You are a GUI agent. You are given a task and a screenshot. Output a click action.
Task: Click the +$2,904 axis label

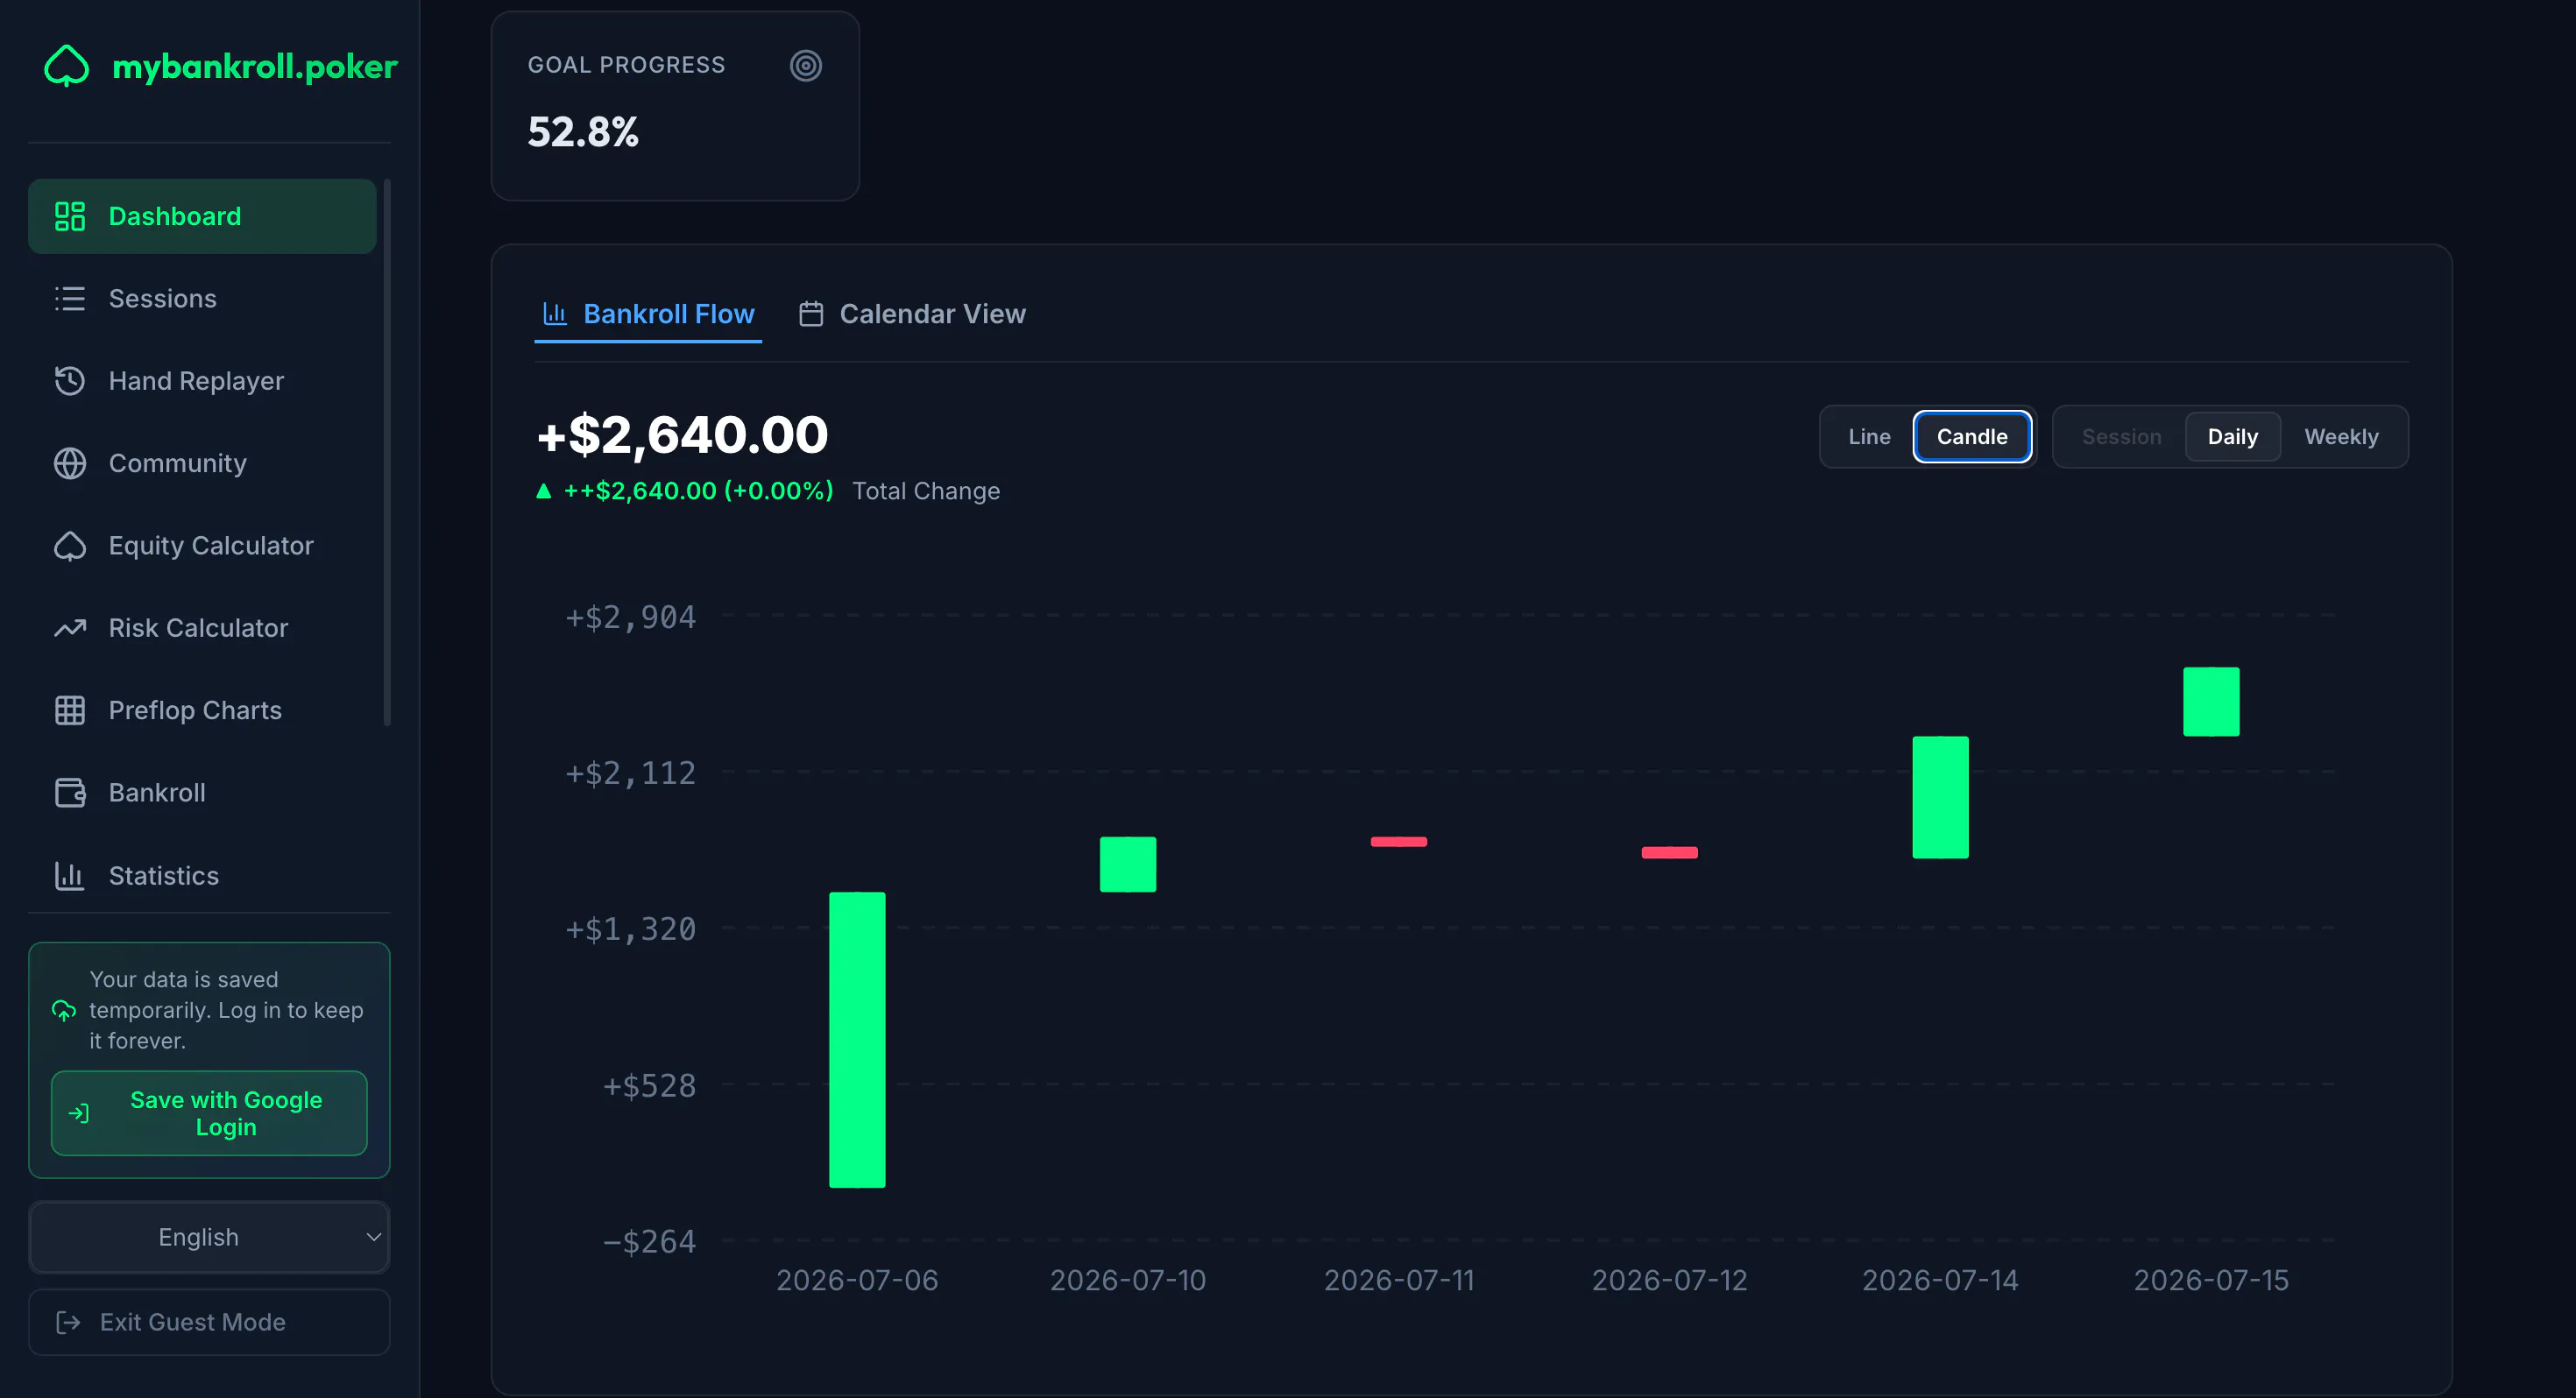(631, 617)
